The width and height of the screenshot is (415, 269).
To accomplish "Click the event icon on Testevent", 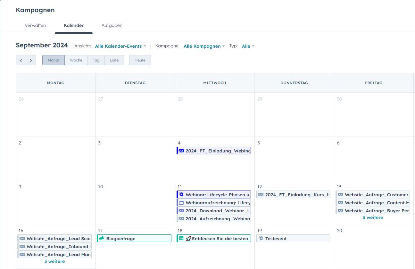I will (261, 239).
